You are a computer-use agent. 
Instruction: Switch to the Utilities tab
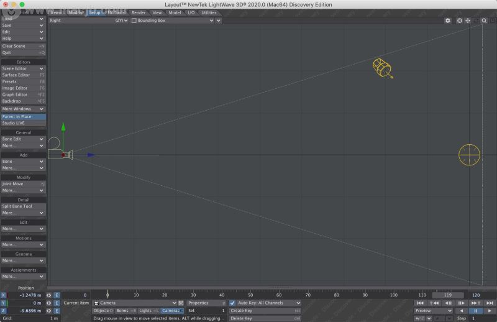point(209,12)
